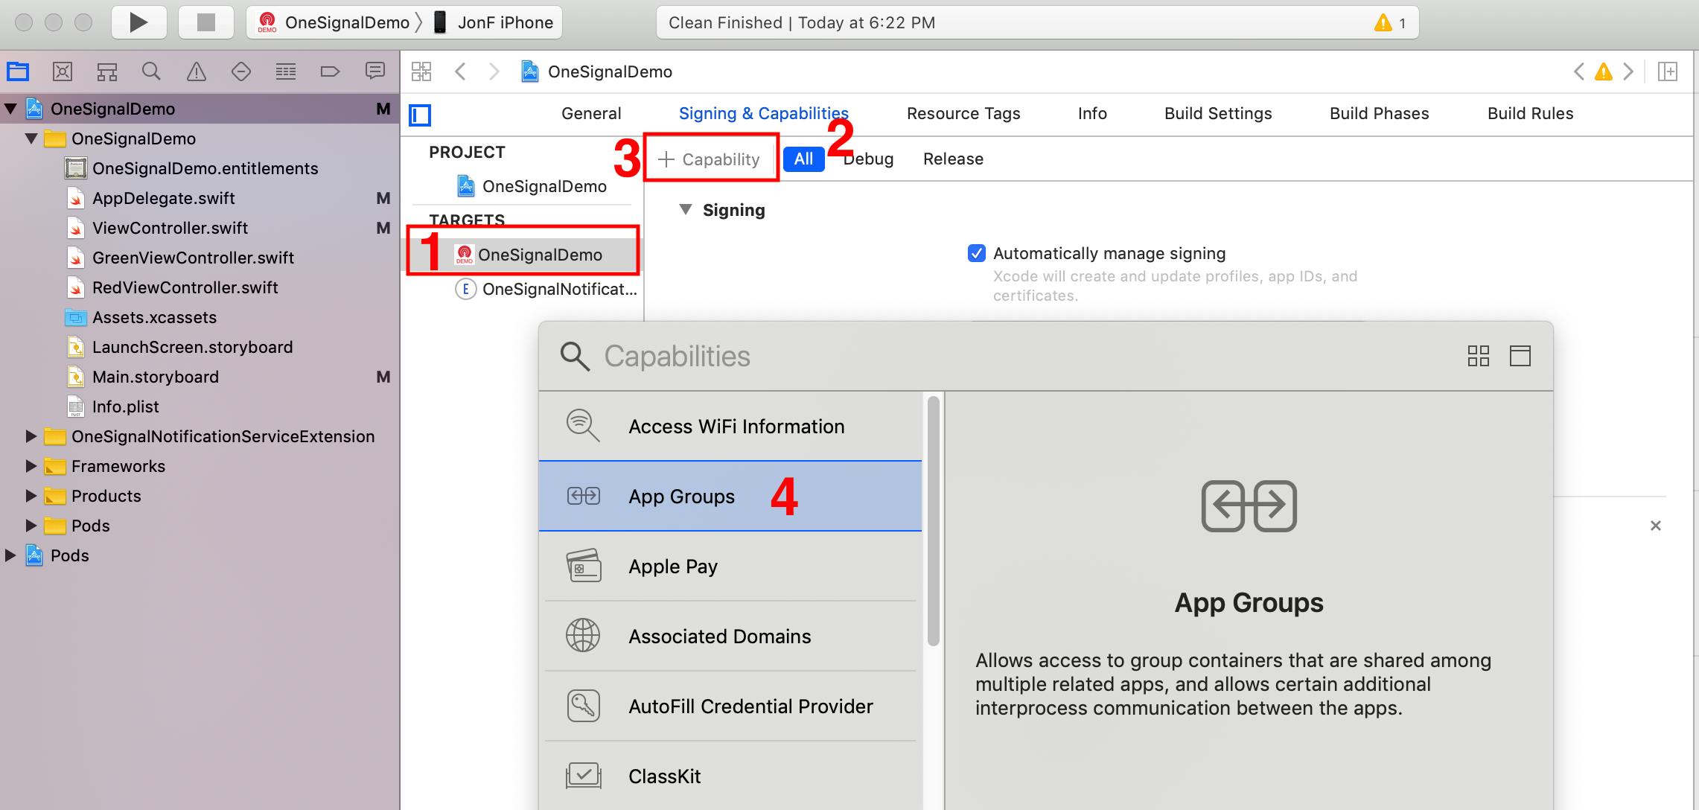This screenshot has height=810, width=1699.
Task: Click the Run (play) button
Action: tap(138, 22)
